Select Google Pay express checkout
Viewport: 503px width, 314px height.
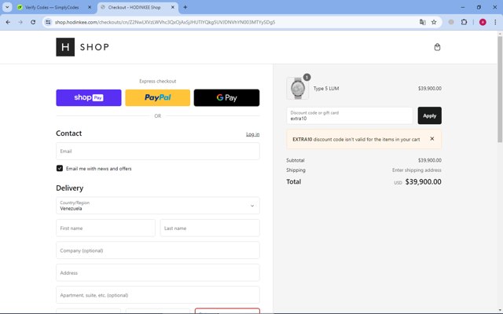226,97
